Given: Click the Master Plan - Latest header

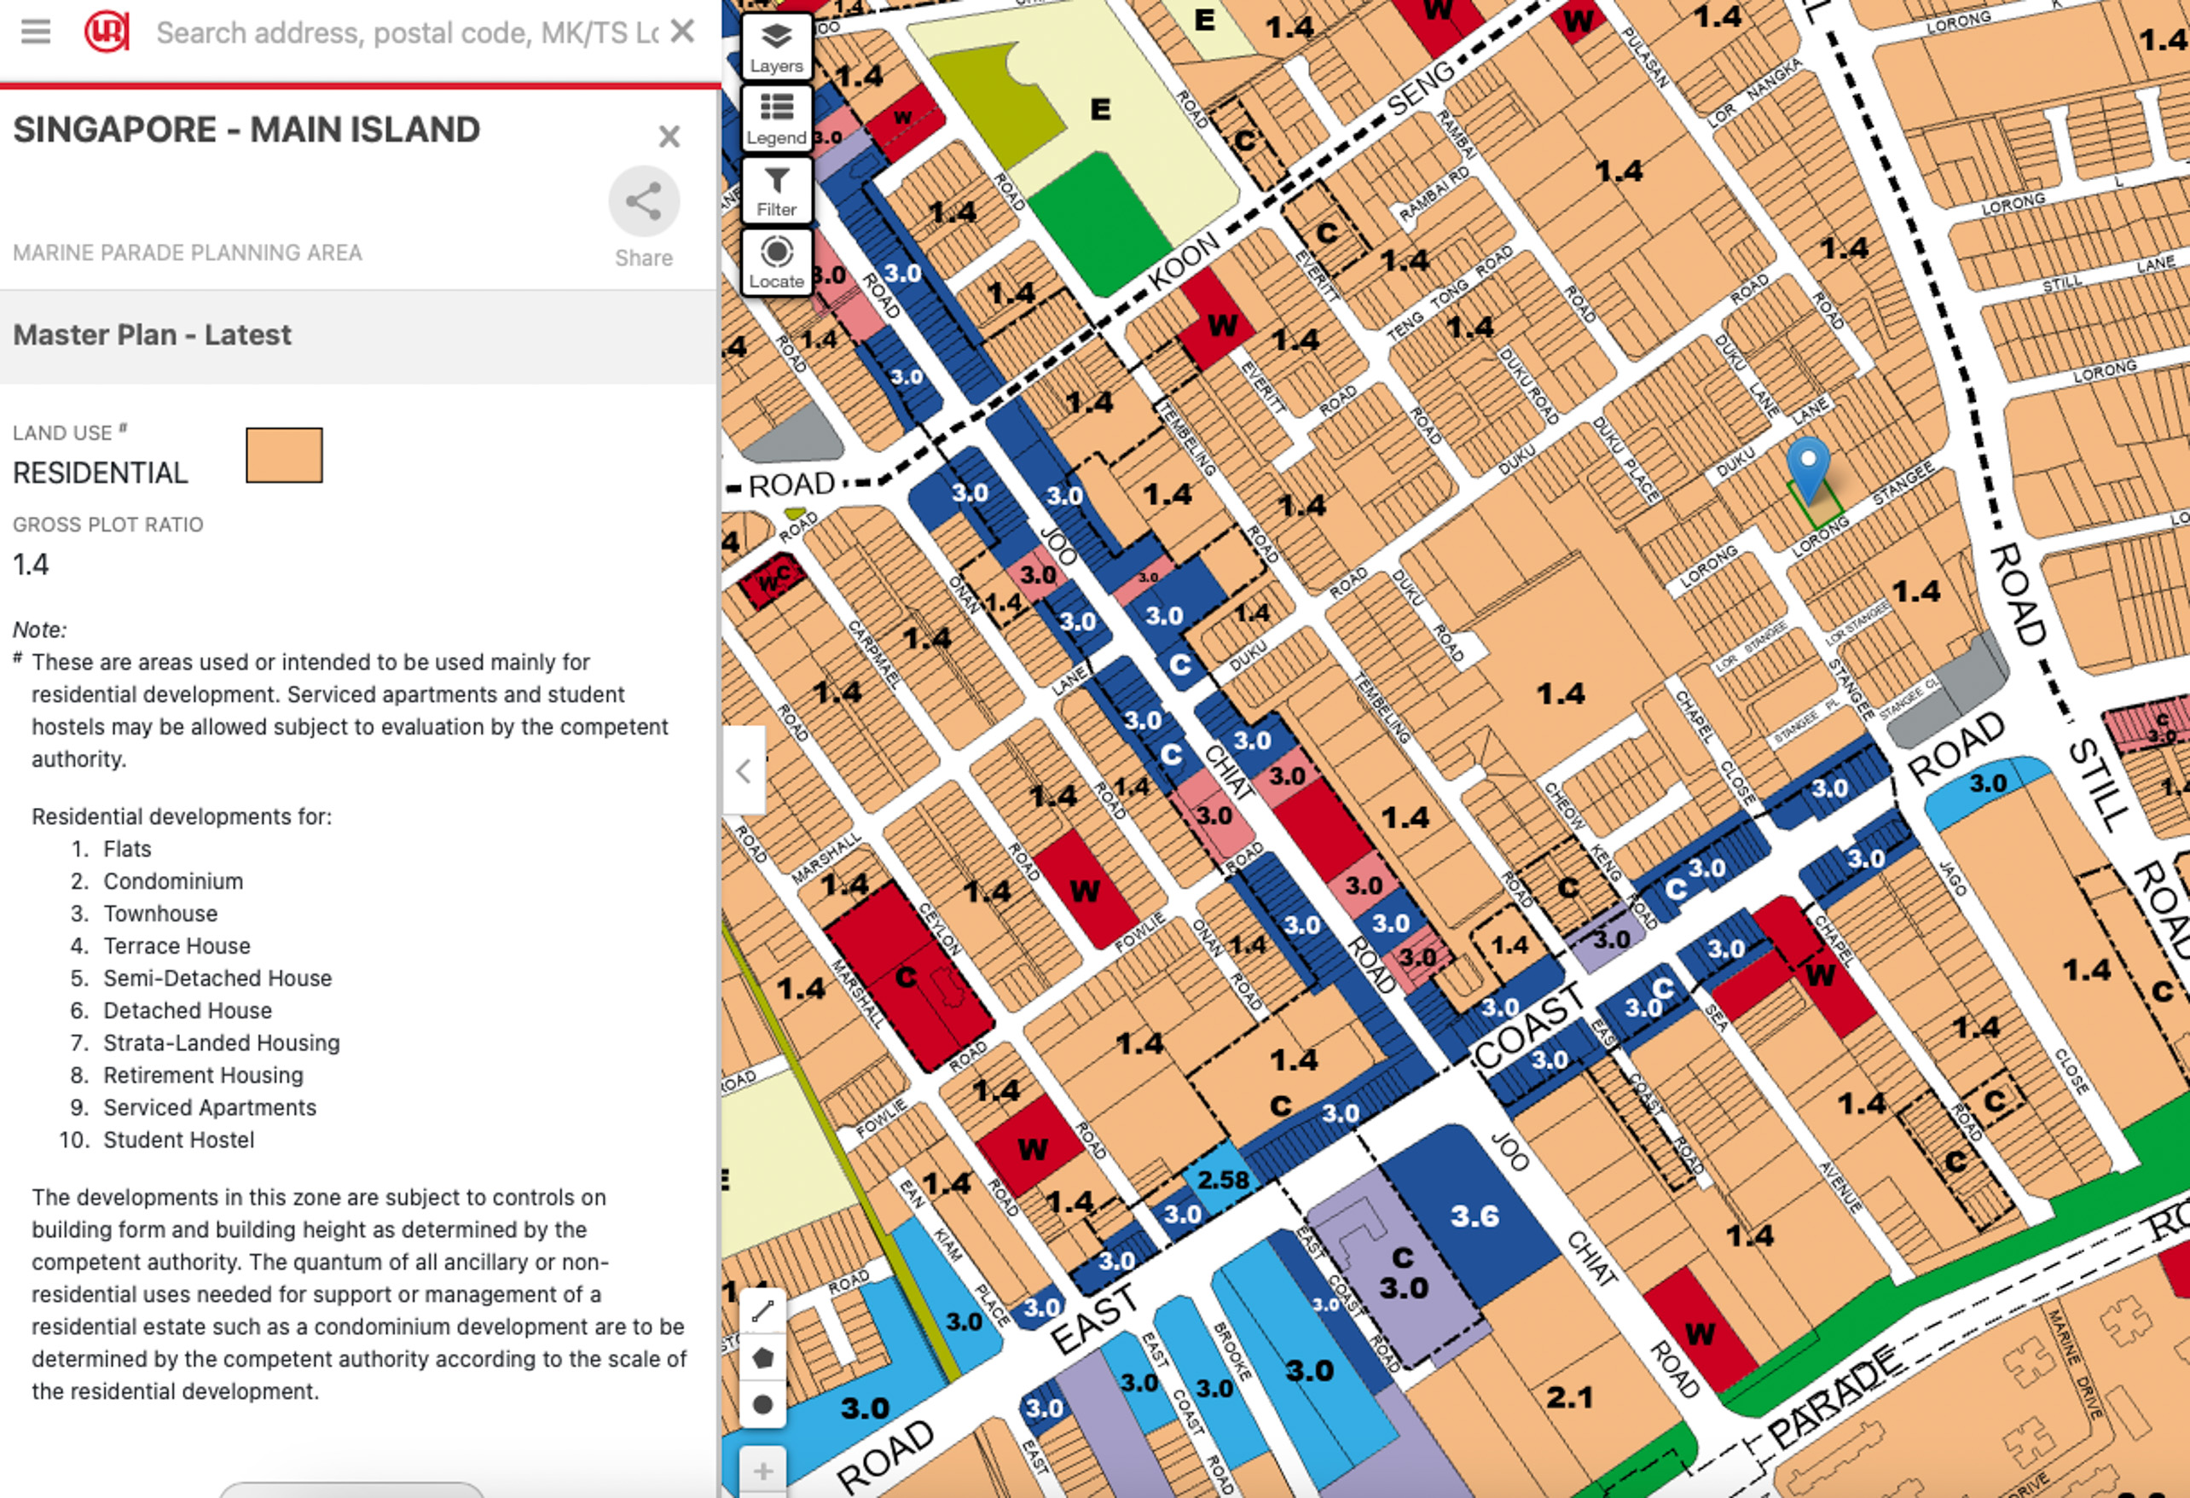Looking at the screenshot, I should click(x=152, y=334).
